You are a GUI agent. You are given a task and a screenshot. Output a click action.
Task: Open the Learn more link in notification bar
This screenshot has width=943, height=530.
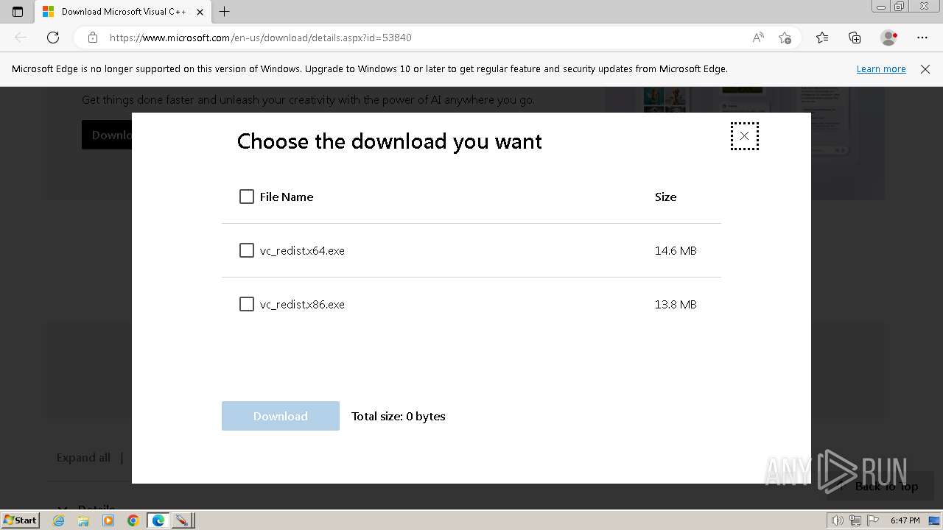pos(881,68)
